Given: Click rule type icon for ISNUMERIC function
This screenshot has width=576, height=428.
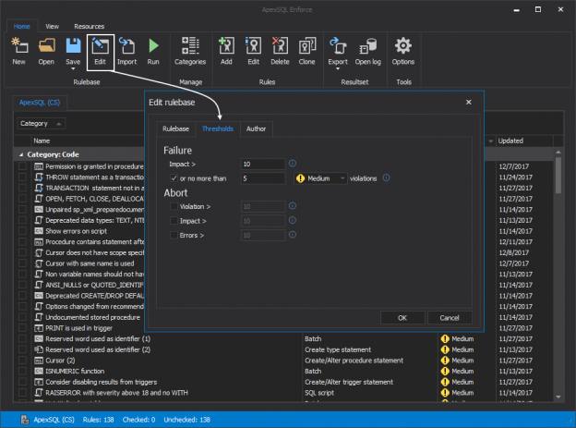Looking at the screenshot, I should coord(39,371).
